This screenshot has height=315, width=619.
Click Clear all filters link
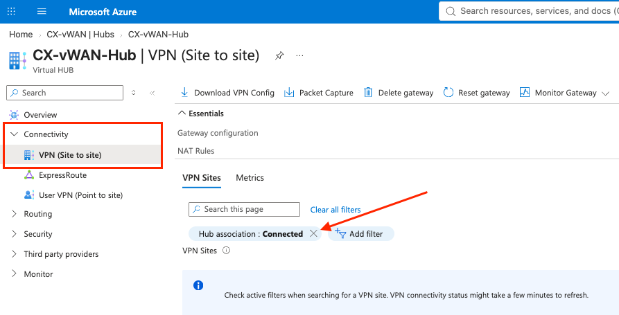coord(335,210)
